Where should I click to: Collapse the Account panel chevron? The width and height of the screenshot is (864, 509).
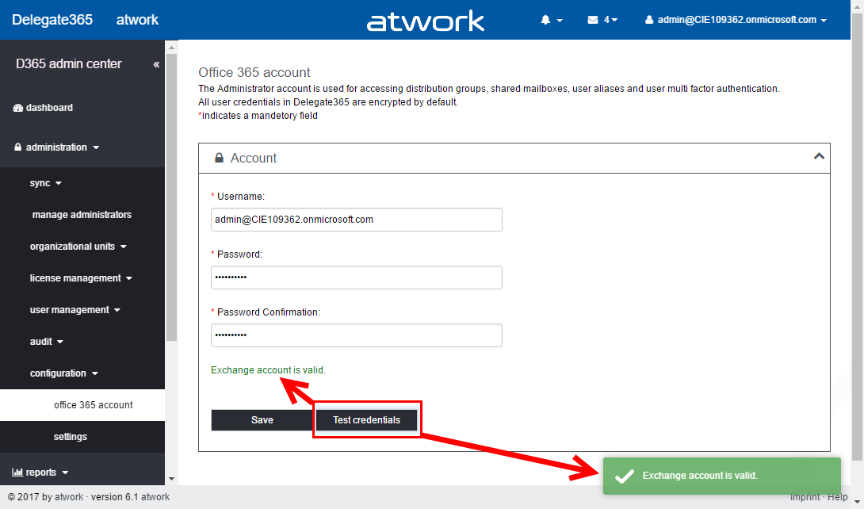819,157
